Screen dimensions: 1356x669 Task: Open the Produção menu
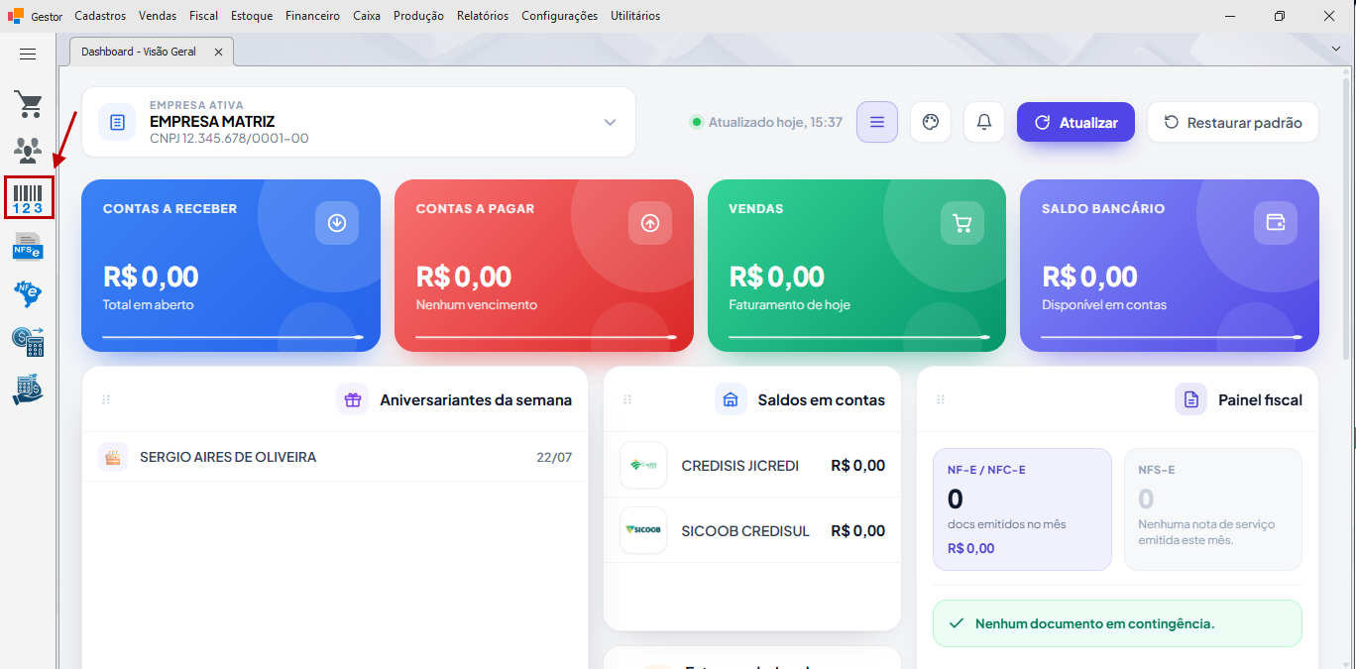click(x=418, y=16)
